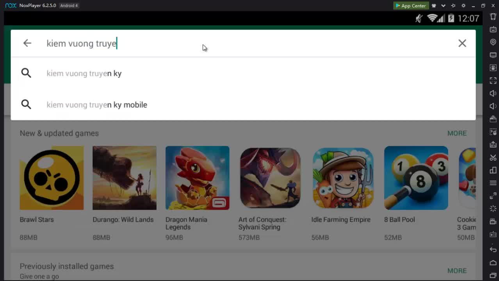This screenshot has width=499, height=281.
Task: Click volume down in NoxPlayer sidebar
Action: pyautogui.click(x=493, y=106)
